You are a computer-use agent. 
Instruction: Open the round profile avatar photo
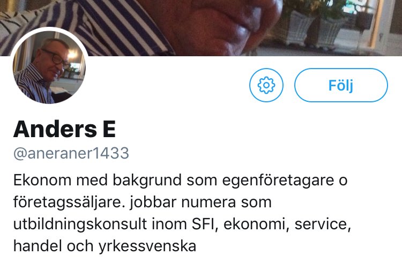(x=49, y=67)
